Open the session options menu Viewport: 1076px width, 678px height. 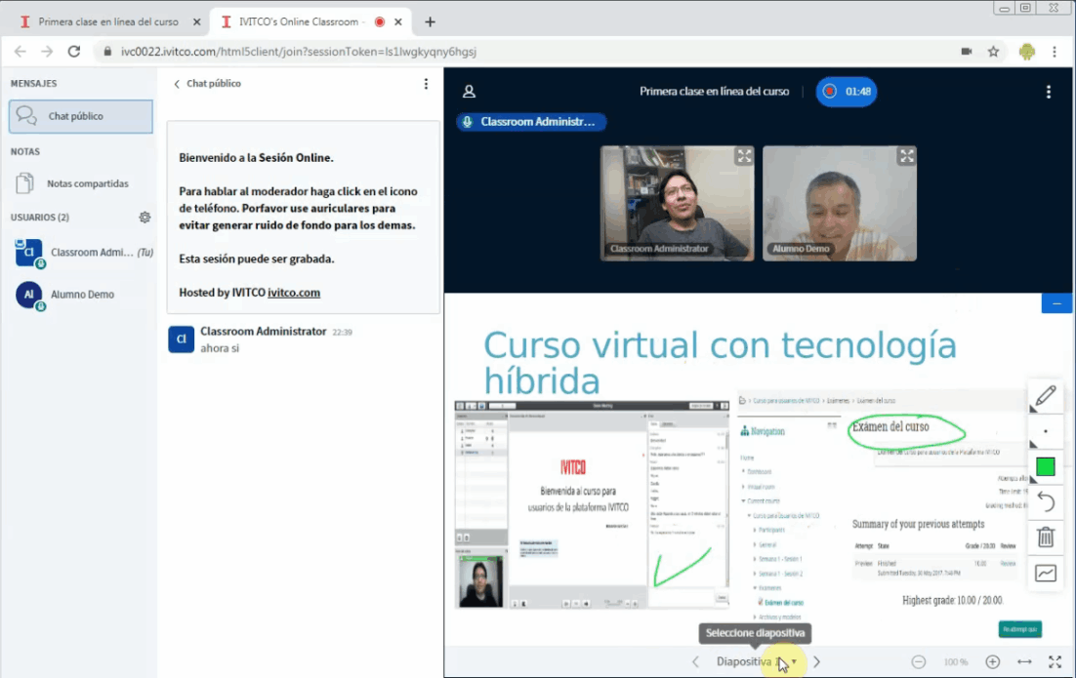coord(1049,92)
